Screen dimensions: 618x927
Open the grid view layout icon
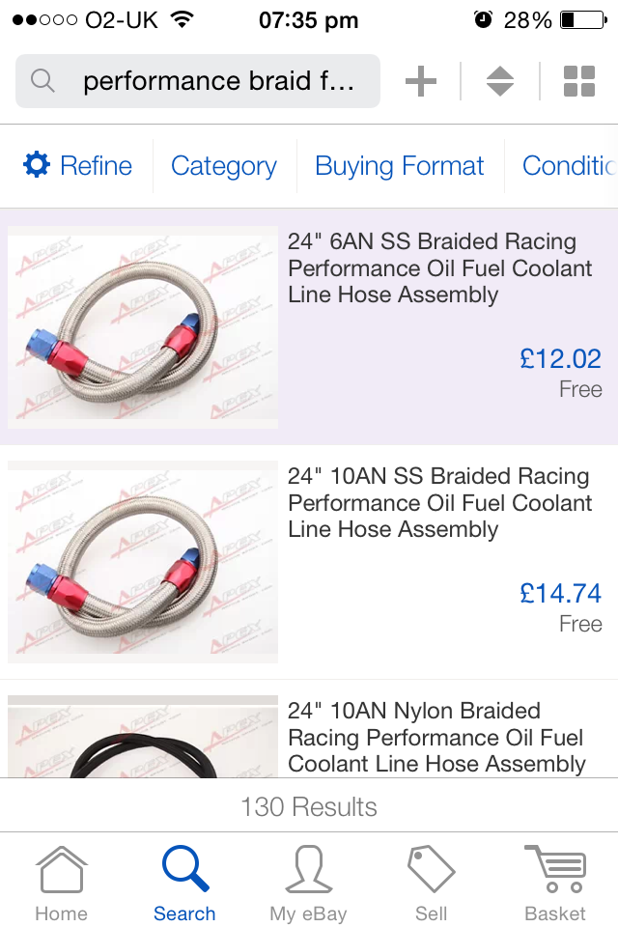[x=578, y=80]
